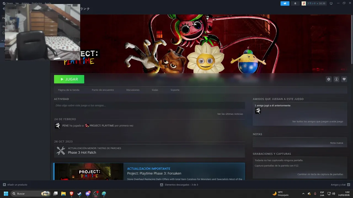Click OneDrive cloud tray icon

[x=309, y=194]
